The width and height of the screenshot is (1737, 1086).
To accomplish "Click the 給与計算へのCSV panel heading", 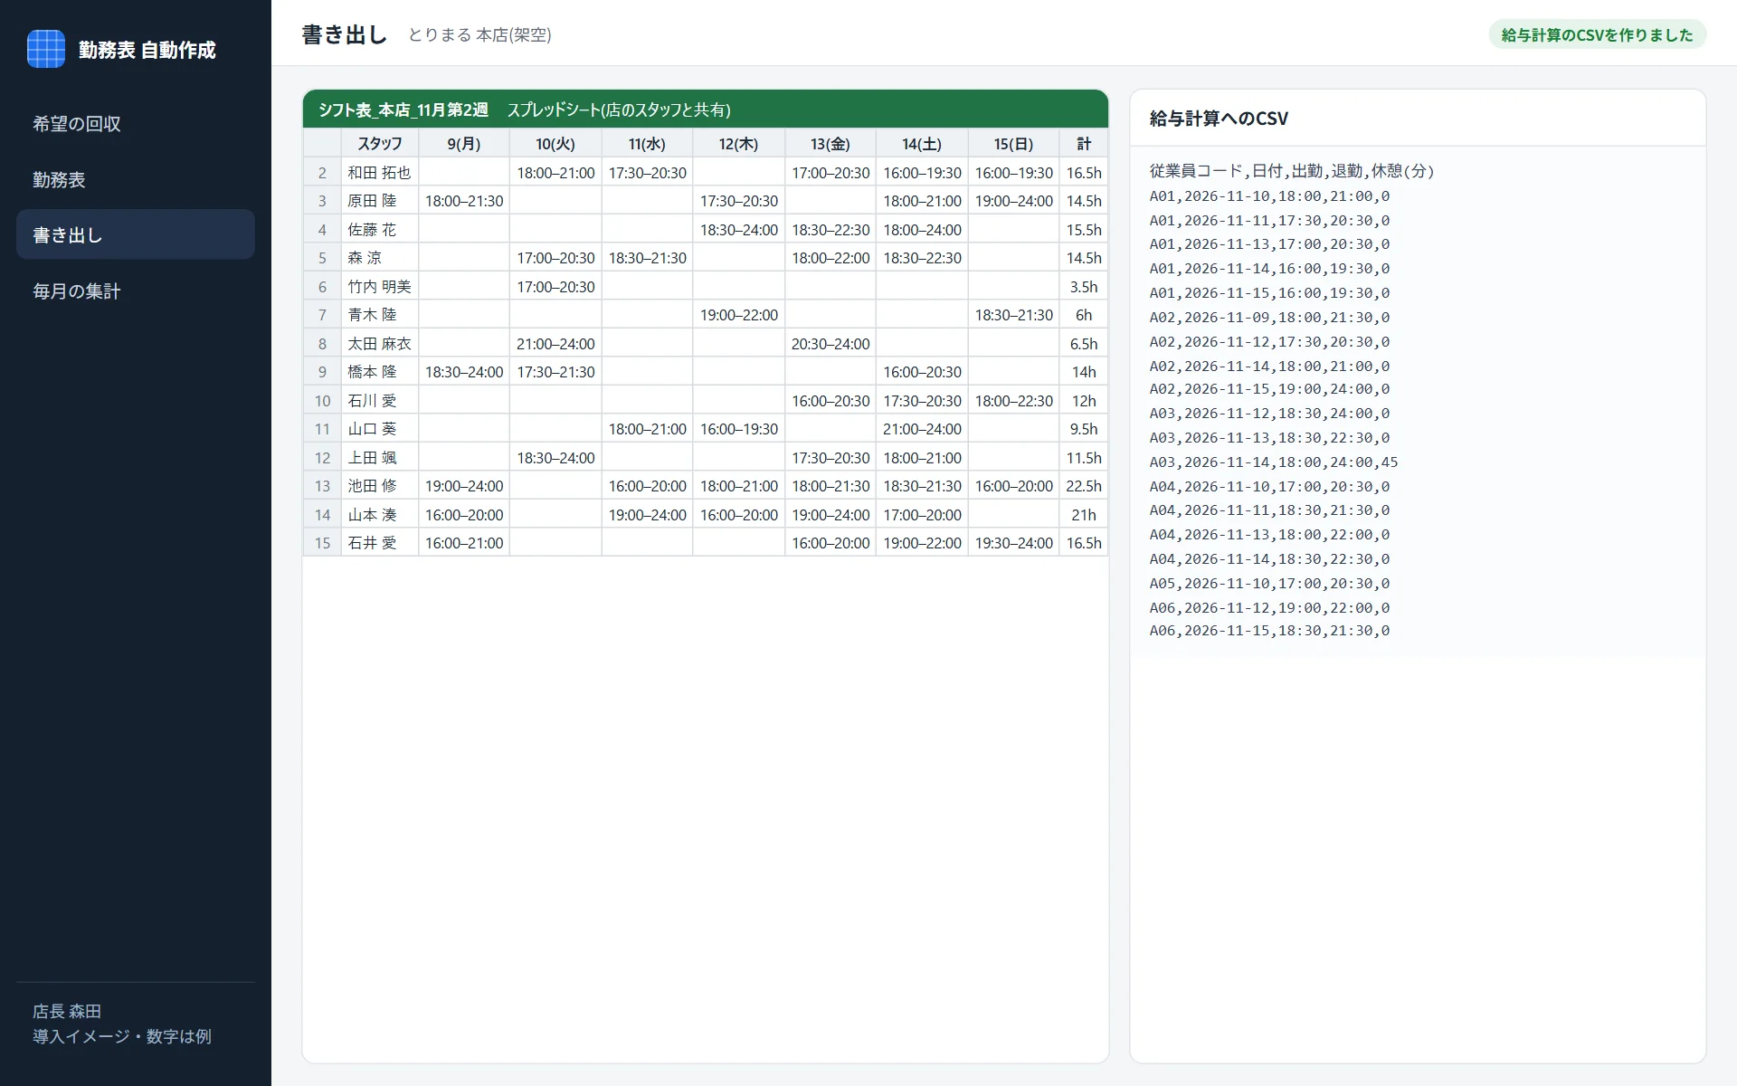I will (x=1219, y=119).
